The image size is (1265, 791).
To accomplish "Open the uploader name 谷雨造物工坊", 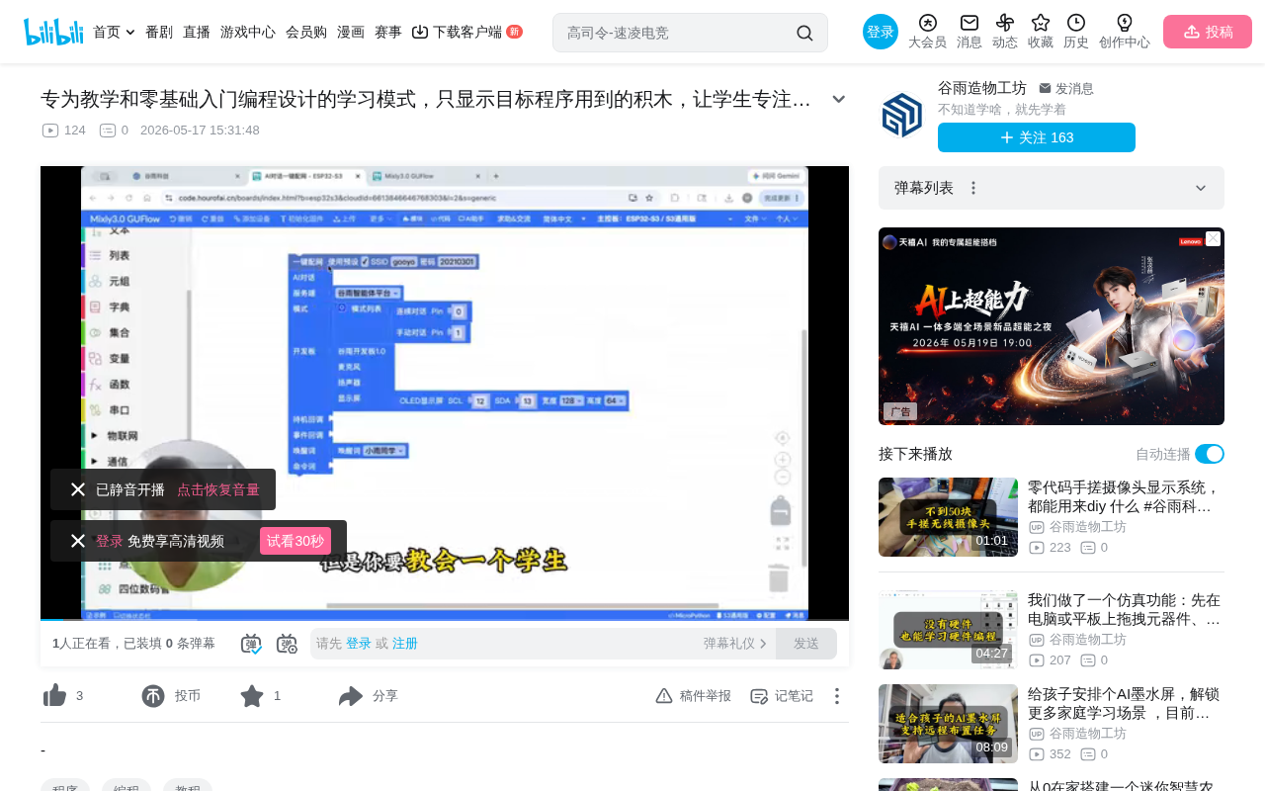I will (x=982, y=88).
